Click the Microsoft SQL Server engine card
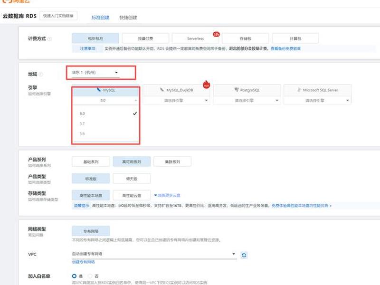 tap(317, 90)
